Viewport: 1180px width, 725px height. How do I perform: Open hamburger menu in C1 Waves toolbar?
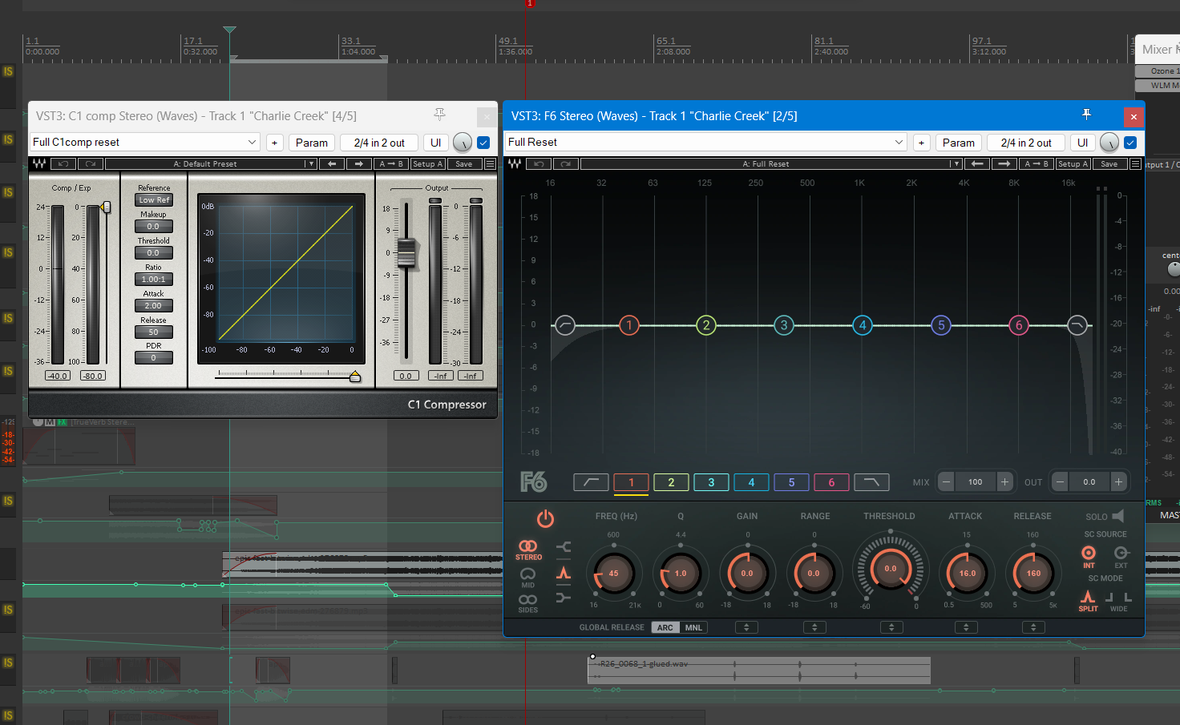(490, 163)
